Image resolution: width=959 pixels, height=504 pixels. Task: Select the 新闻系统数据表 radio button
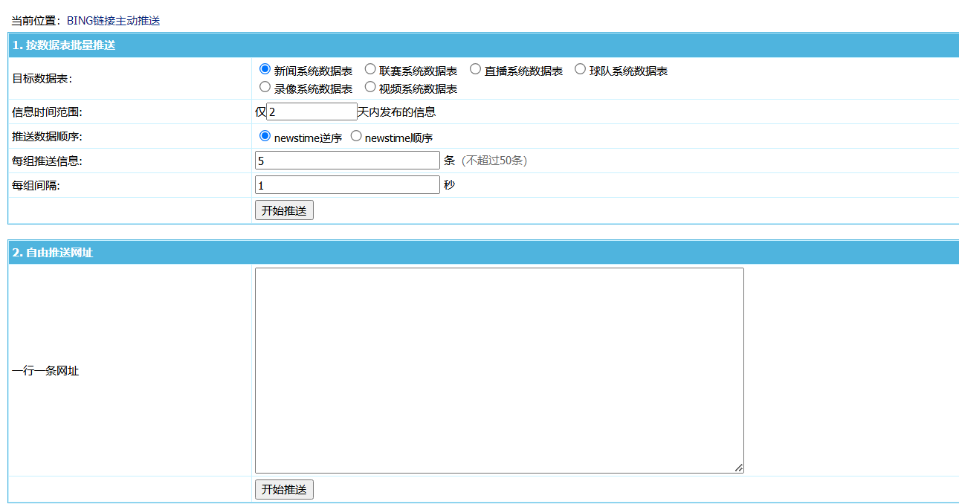tap(265, 68)
